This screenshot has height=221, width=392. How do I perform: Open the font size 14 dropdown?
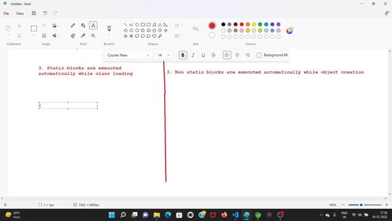coord(164,55)
